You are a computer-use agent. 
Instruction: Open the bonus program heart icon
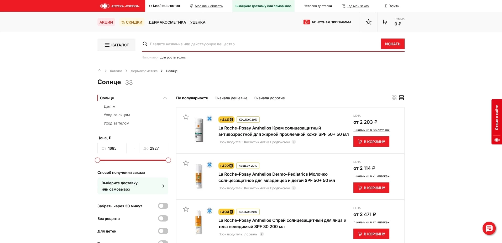307,22
